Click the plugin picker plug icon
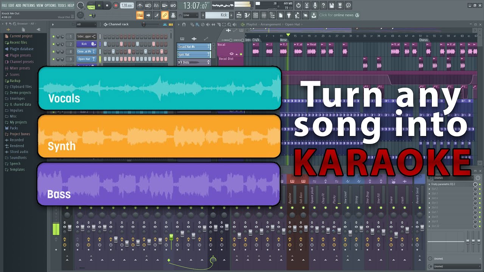 point(289,15)
